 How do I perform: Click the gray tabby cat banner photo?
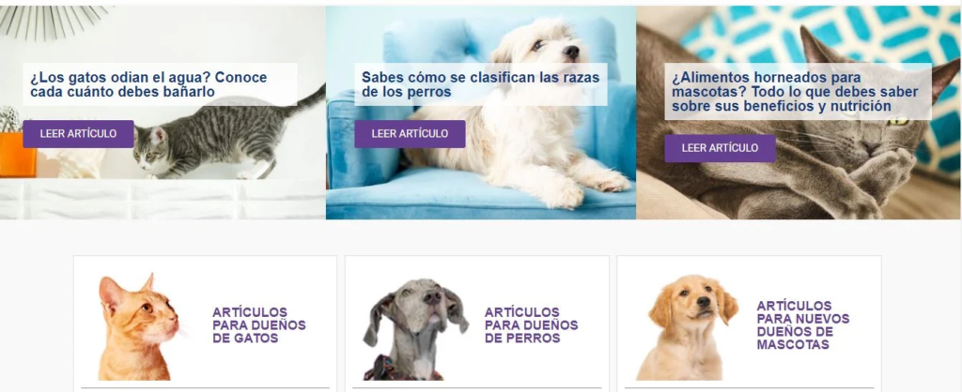point(227,141)
